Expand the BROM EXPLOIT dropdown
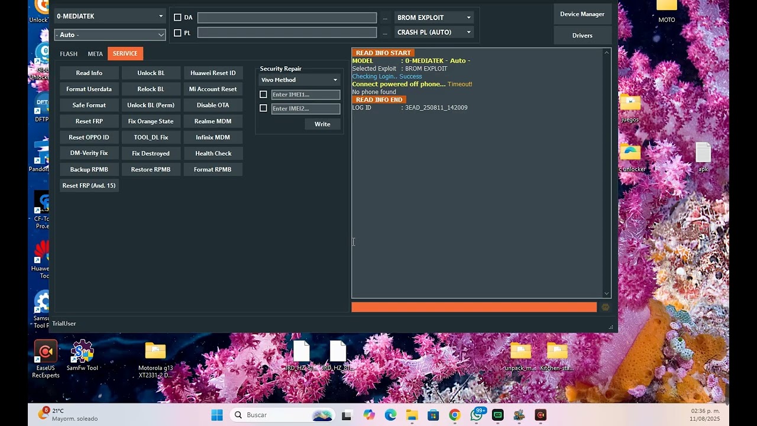The image size is (757, 426). 434,18
